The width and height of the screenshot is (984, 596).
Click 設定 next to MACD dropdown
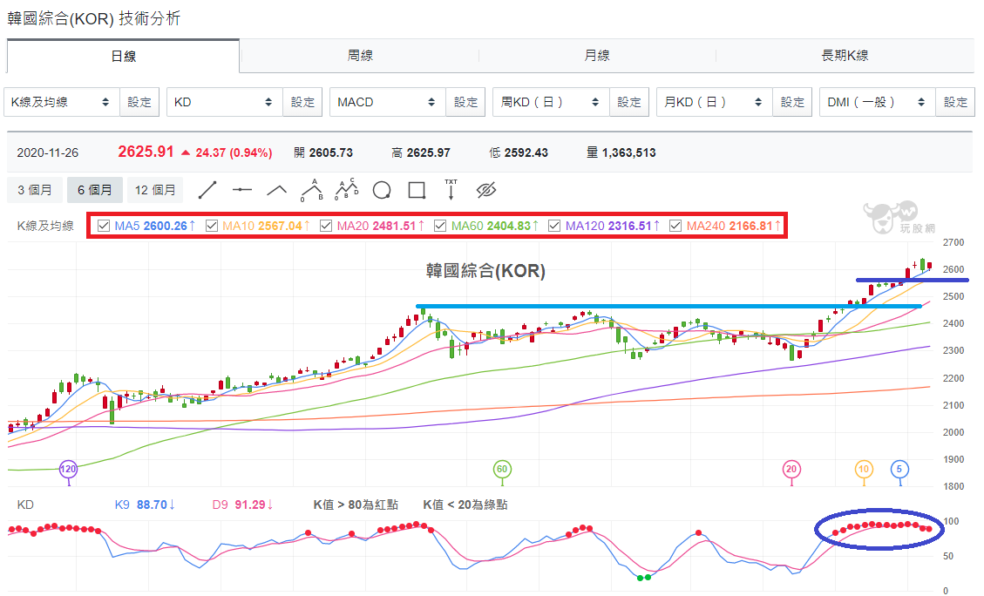point(465,102)
